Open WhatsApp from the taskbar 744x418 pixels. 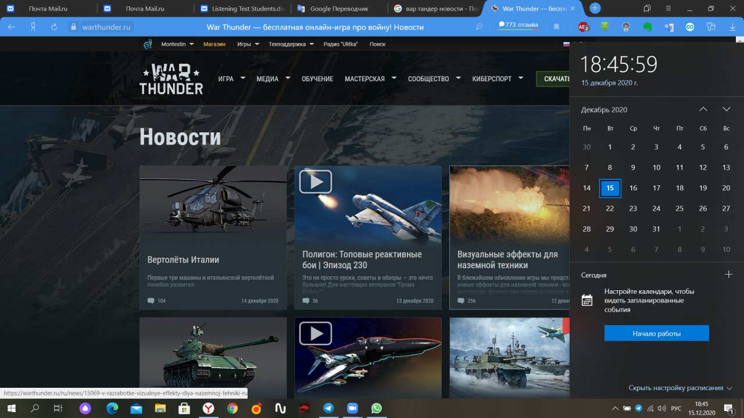point(376,409)
